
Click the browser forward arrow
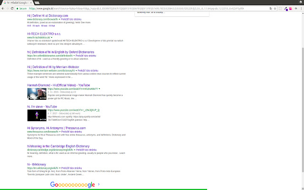tap(8, 9)
